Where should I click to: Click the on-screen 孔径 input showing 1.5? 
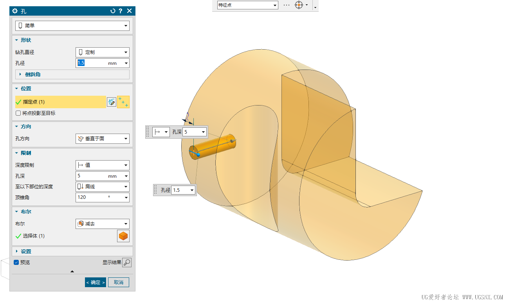(180, 190)
